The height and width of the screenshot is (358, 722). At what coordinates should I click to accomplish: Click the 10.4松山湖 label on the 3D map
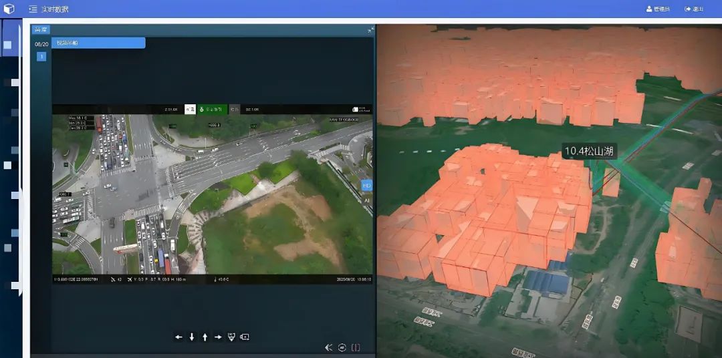point(588,152)
